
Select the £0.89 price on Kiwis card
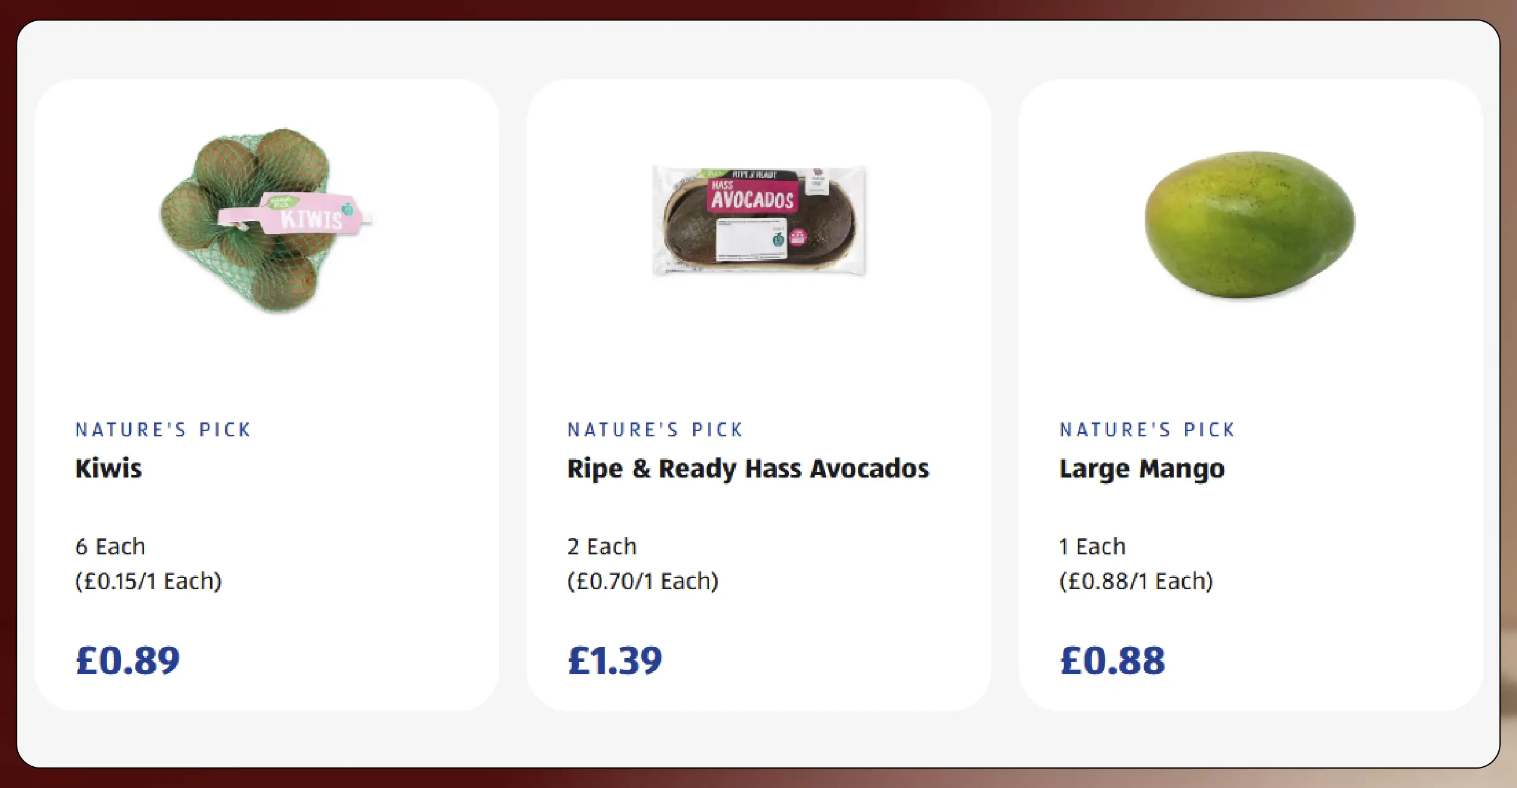tap(126, 661)
